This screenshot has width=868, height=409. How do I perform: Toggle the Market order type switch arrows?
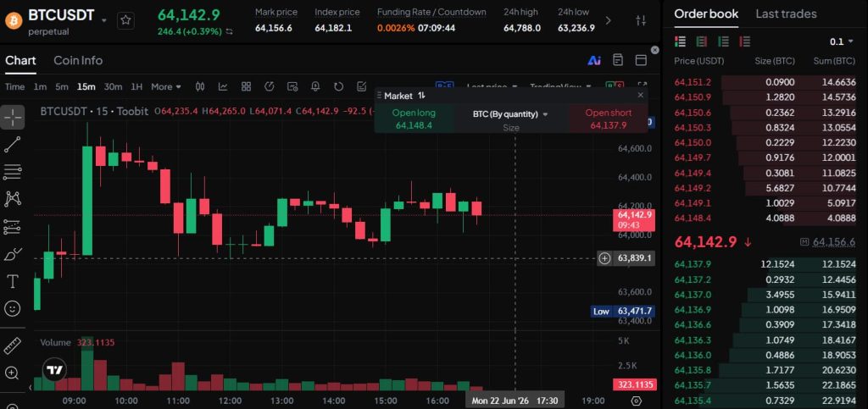[422, 96]
